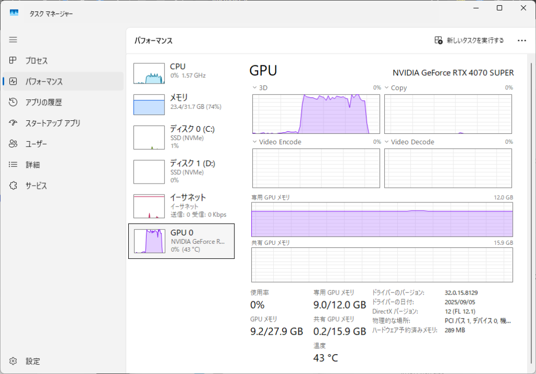
Task: Expand the 3D graph engine dropdown
Action: pyautogui.click(x=255, y=88)
